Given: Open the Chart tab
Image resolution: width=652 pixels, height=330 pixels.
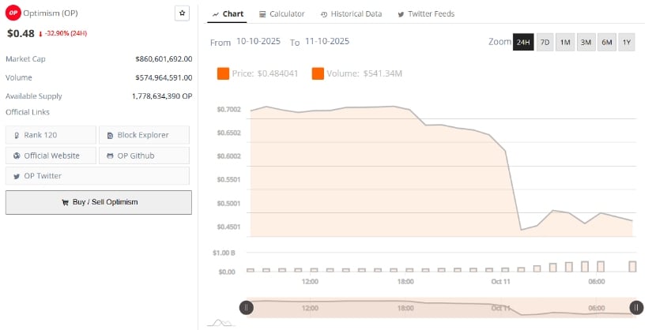Looking at the screenshot, I should [228, 14].
